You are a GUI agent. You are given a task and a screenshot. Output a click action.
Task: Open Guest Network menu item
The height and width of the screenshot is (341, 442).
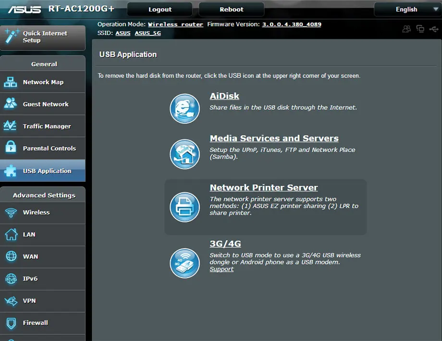point(43,104)
